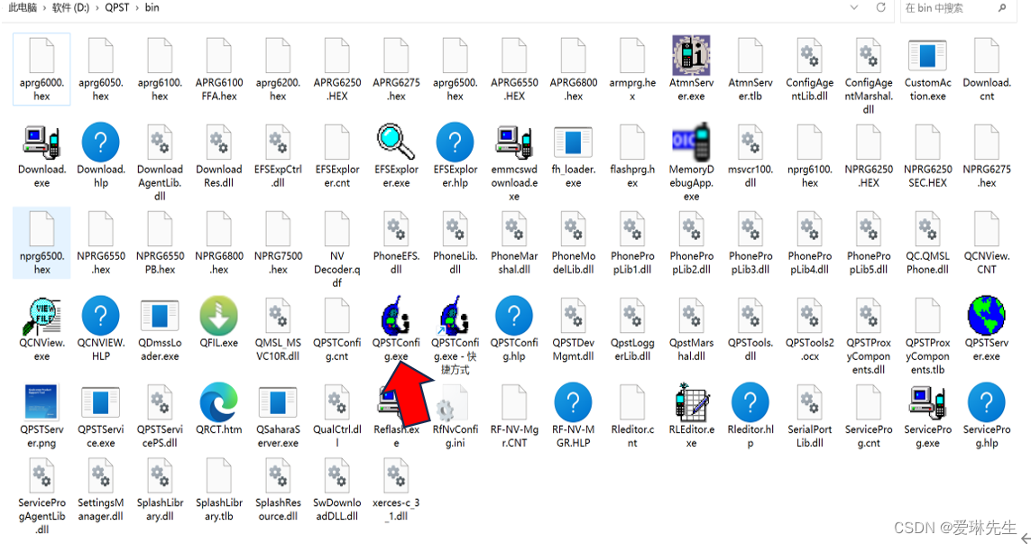Viewport: 1031px width, 544px height.
Task: Select the NPRG6275.hex file
Action: tap(986, 142)
